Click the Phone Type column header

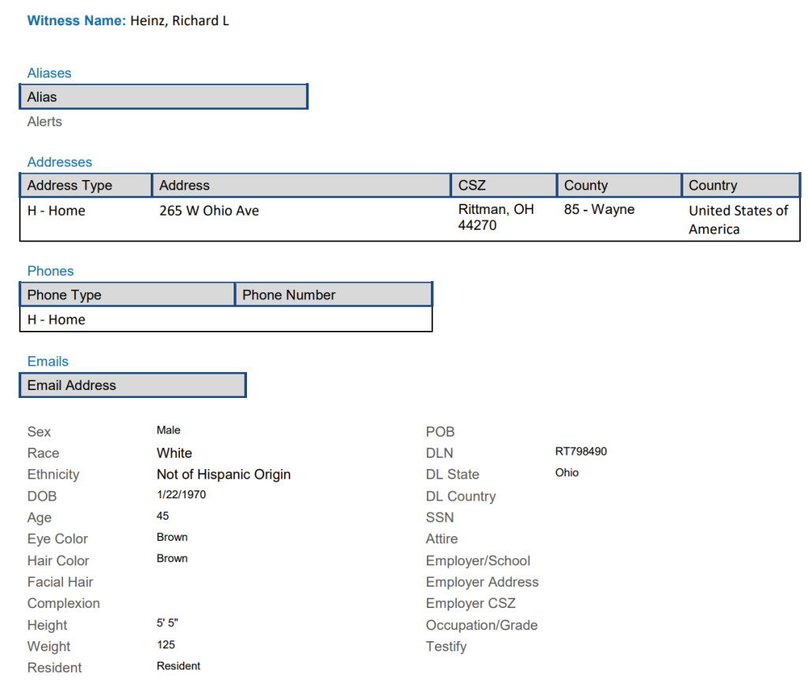click(127, 295)
